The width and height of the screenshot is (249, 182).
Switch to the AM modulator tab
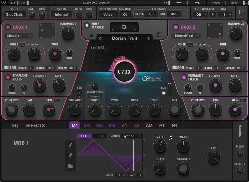[149, 126]
